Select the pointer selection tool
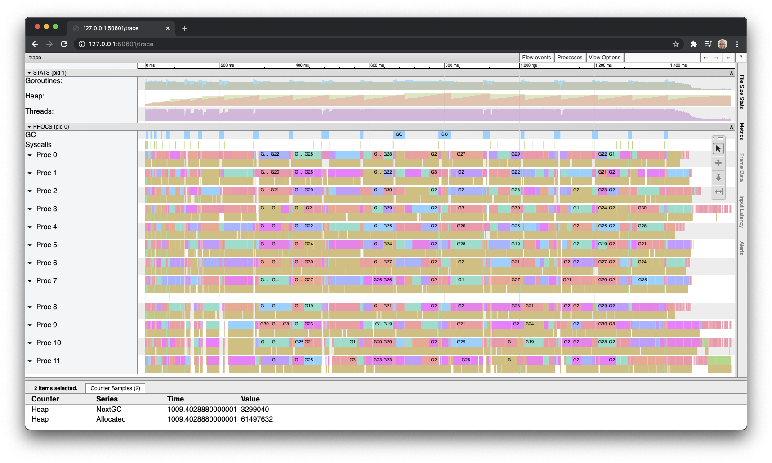This screenshot has height=463, width=772. [x=718, y=148]
